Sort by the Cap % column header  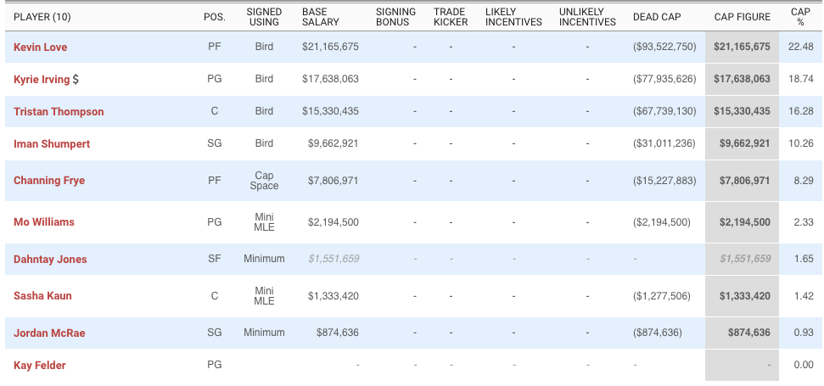click(x=800, y=17)
